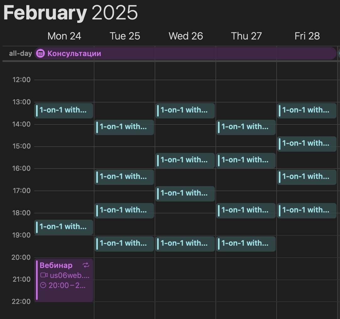Open the us06web meeting link in Вебинар

(x=70, y=275)
